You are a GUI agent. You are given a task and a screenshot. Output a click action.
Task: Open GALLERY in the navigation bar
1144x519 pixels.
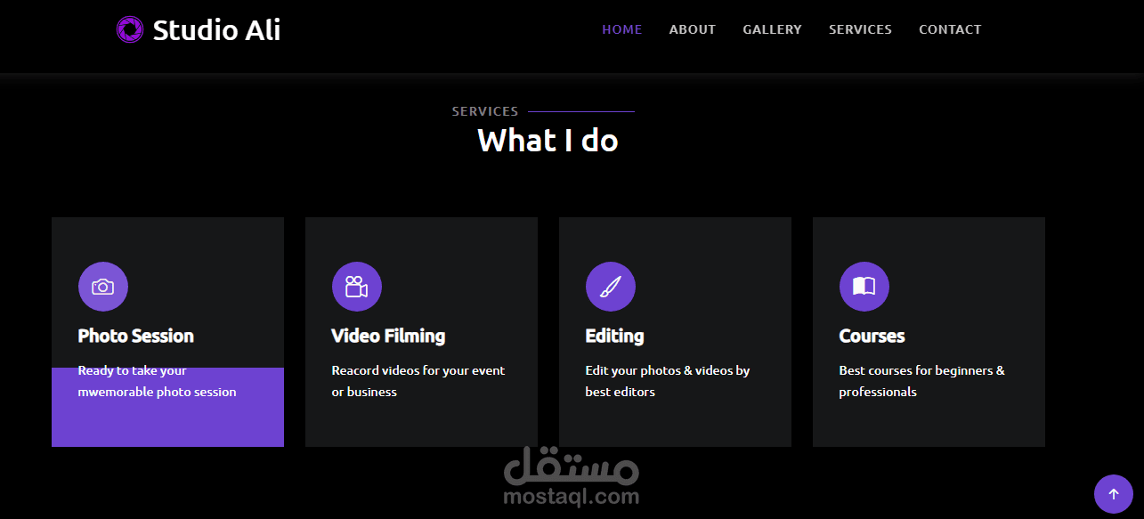pos(773,29)
